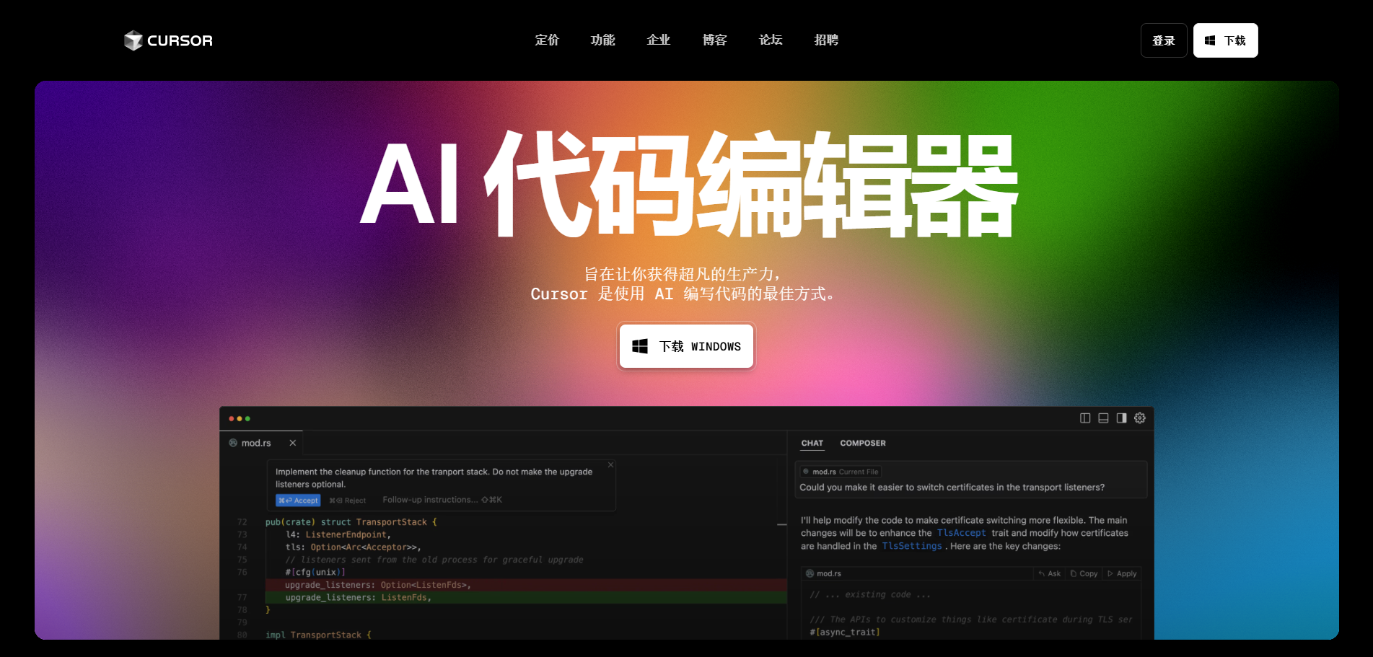Click the Rust file icon on mod.rs tab
The height and width of the screenshot is (657, 1373).
click(233, 443)
